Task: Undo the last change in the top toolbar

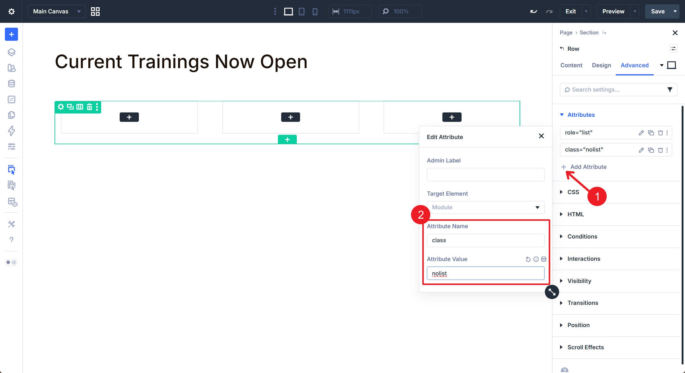Action: 534,11
